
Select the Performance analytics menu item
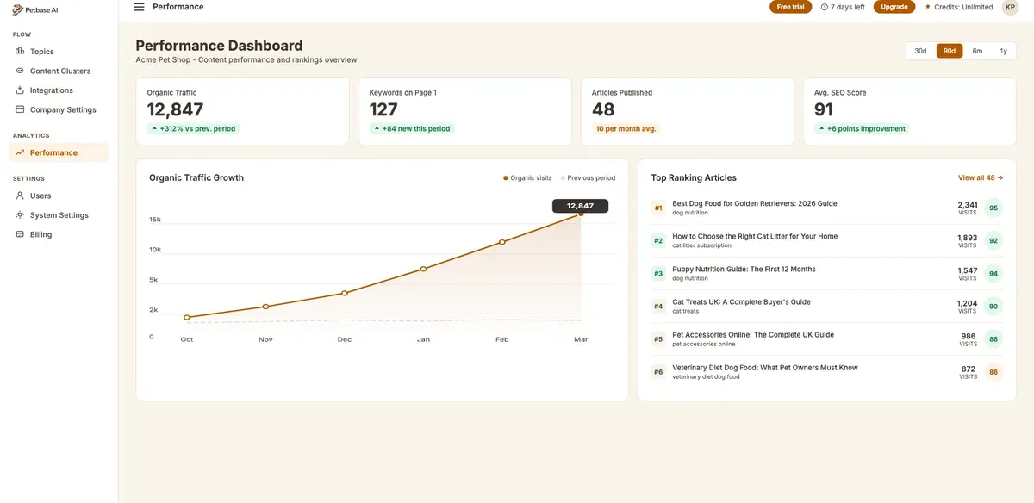click(x=53, y=152)
